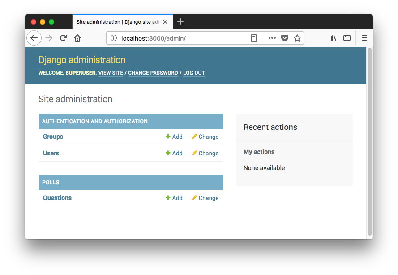The width and height of the screenshot is (398, 275).
Task: Click the 'Site administration' page heading
Action: pos(75,99)
